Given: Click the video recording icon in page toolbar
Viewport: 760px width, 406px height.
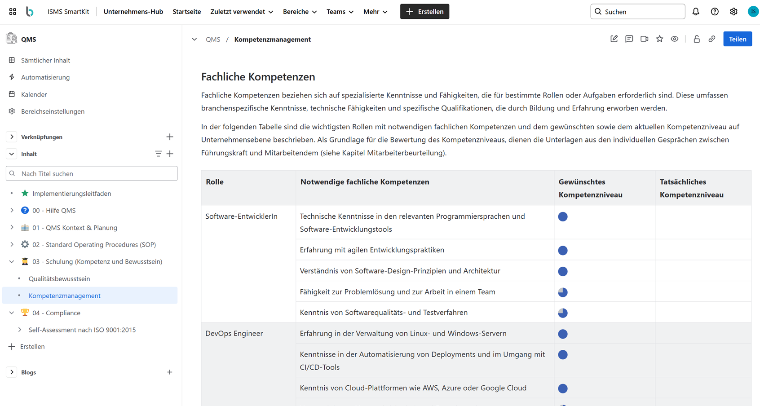Looking at the screenshot, I should [x=644, y=39].
